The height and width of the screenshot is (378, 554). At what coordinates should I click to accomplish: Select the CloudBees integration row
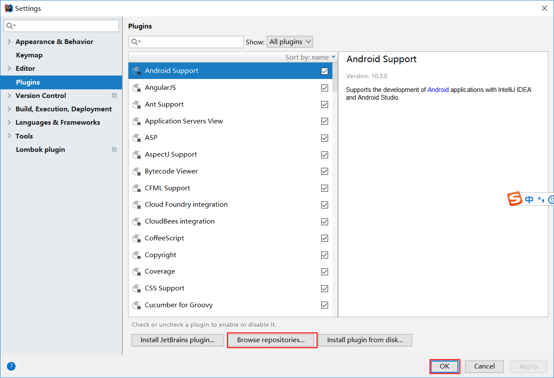tap(230, 222)
